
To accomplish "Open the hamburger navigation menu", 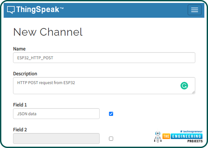I will coord(194,10).
